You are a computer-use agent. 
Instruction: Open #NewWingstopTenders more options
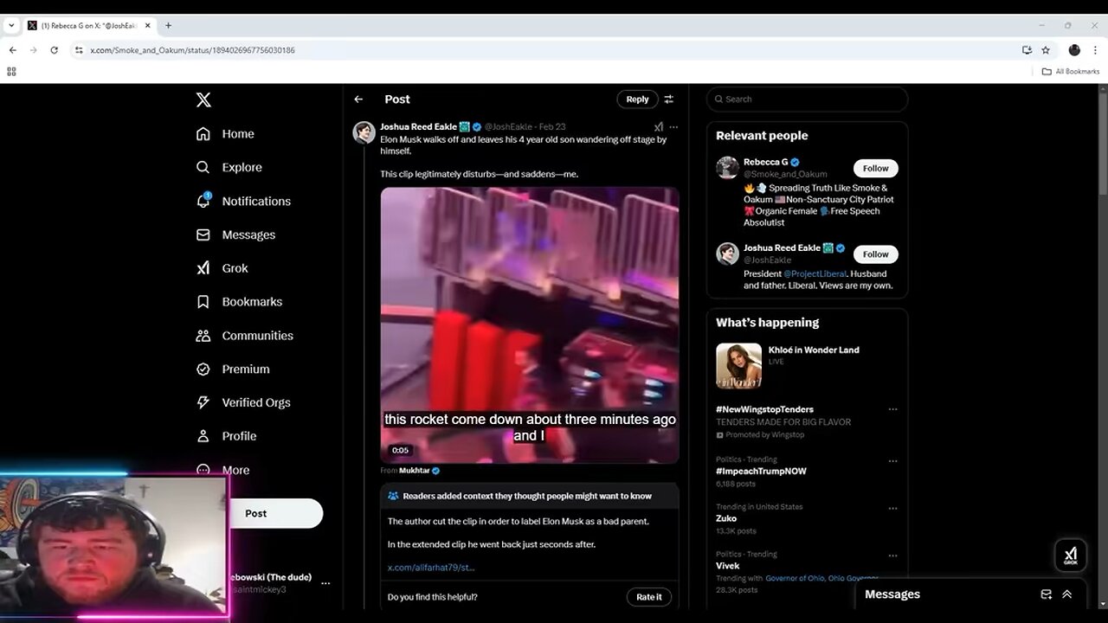[x=892, y=409]
